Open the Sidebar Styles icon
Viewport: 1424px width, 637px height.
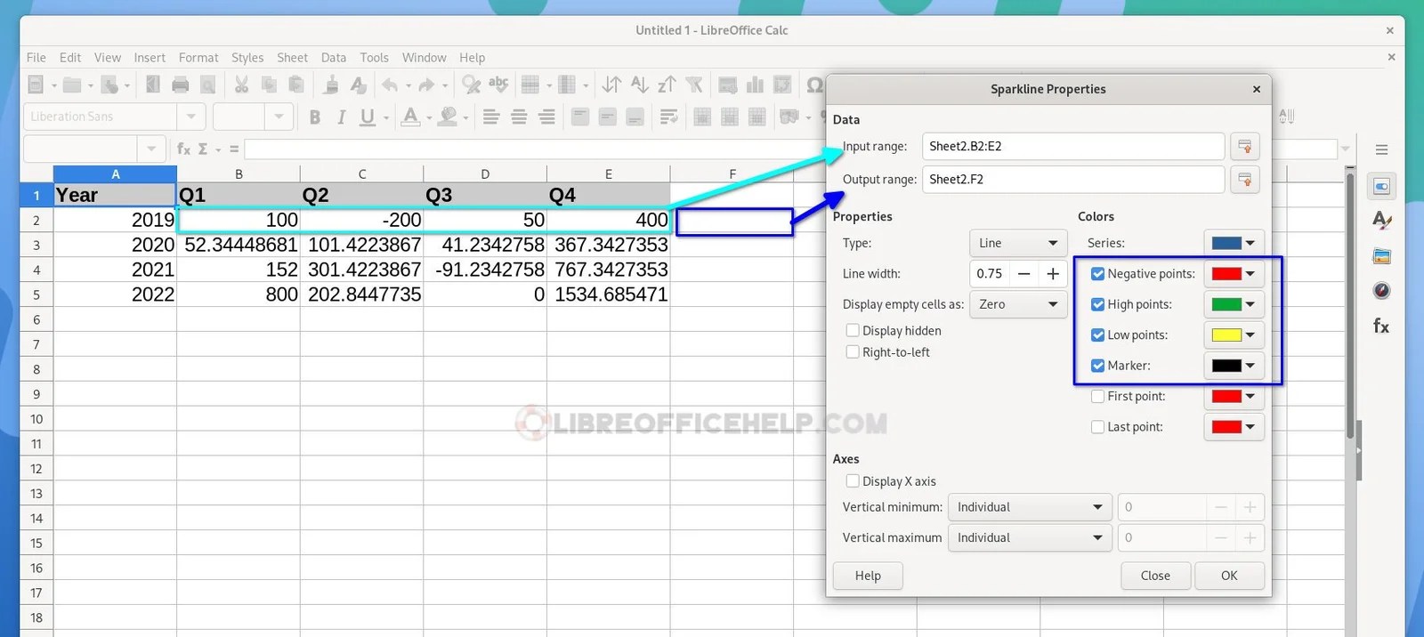[x=1381, y=220]
